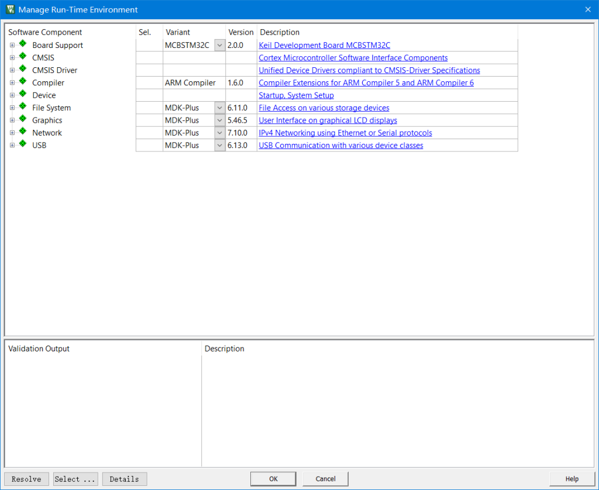Expand the Device tree node
The width and height of the screenshot is (599, 490).
(12, 95)
